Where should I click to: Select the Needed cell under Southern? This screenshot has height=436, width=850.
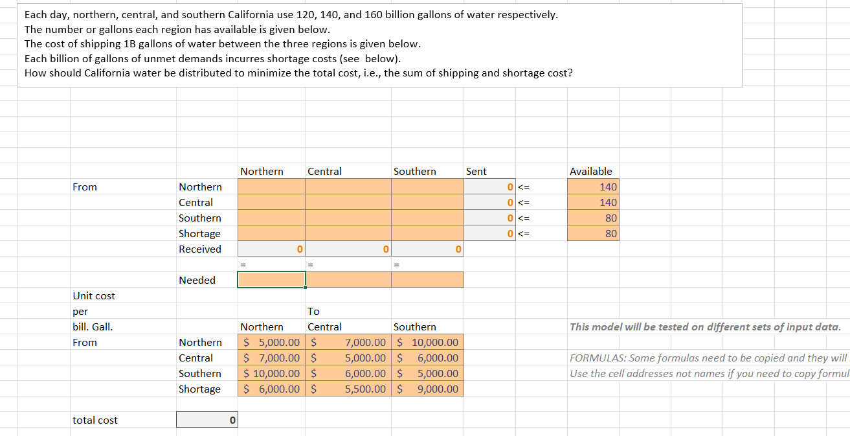pyautogui.click(x=427, y=279)
